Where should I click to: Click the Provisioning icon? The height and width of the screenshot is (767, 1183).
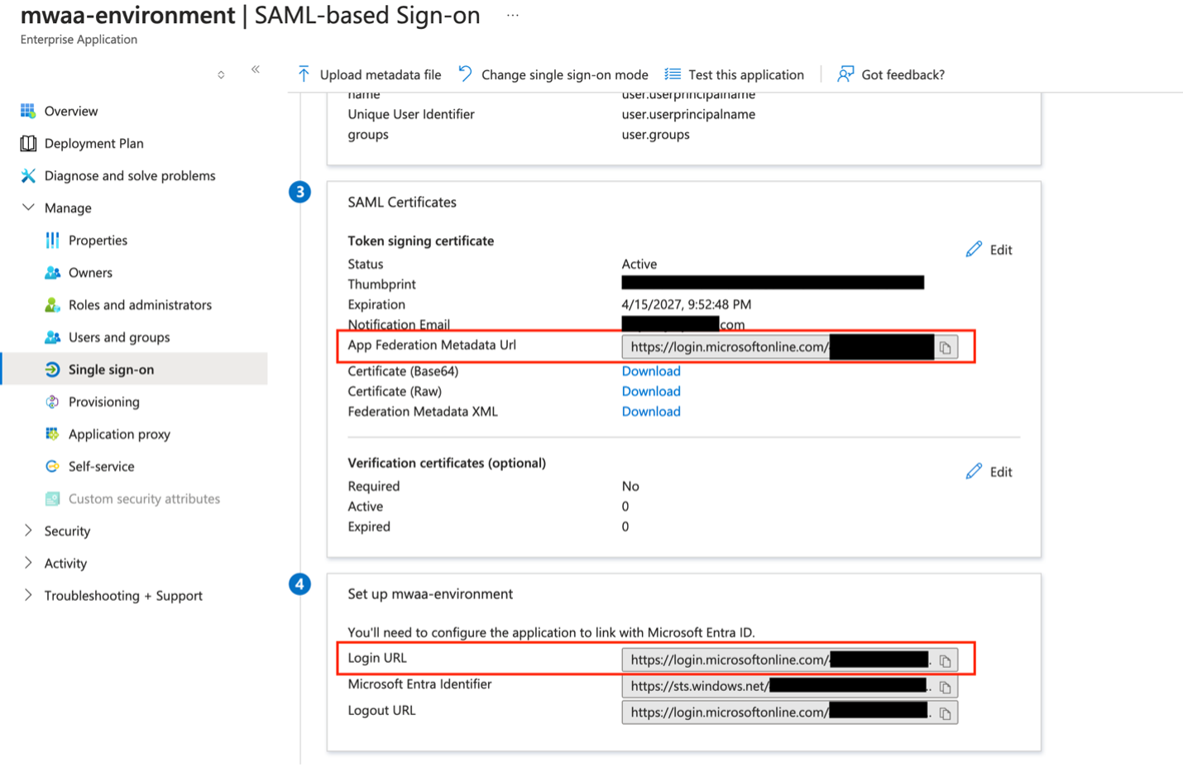(x=52, y=402)
